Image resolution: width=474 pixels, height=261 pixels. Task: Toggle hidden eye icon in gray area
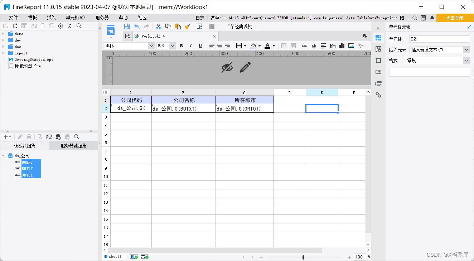pyautogui.click(x=227, y=67)
